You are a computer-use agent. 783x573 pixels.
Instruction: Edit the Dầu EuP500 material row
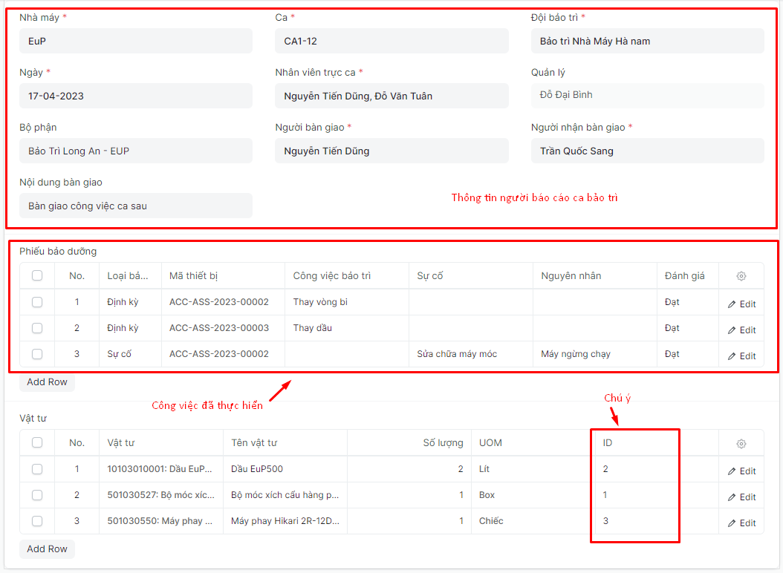click(x=741, y=471)
